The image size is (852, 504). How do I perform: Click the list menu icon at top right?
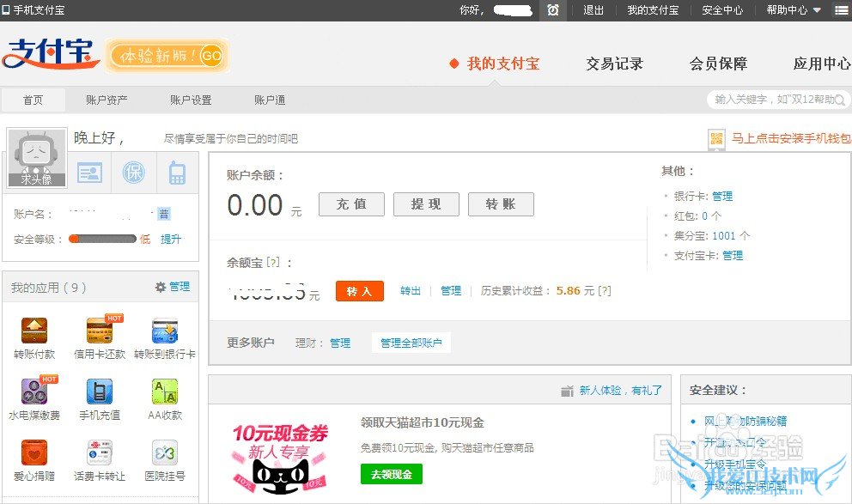(841, 9)
